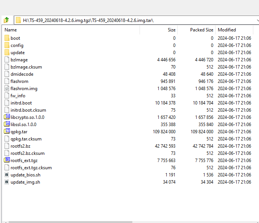Viewport: 259px width, 223px height.
Task: Click the folder icon in the address bar
Action: [18, 20]
